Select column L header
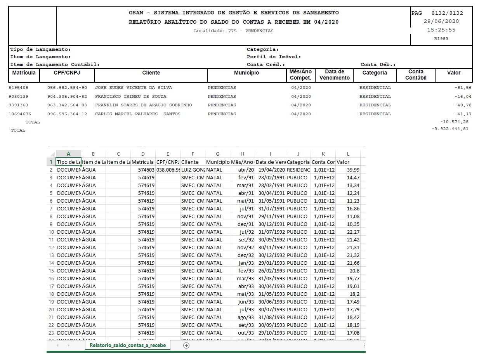 (348, 154)
